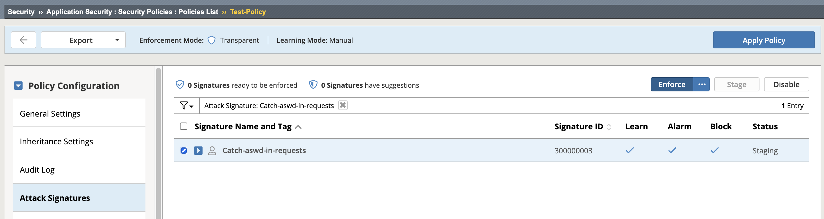Collapse the Policy Configuration section
Screen dimensions: 824x219
(18, 86)
